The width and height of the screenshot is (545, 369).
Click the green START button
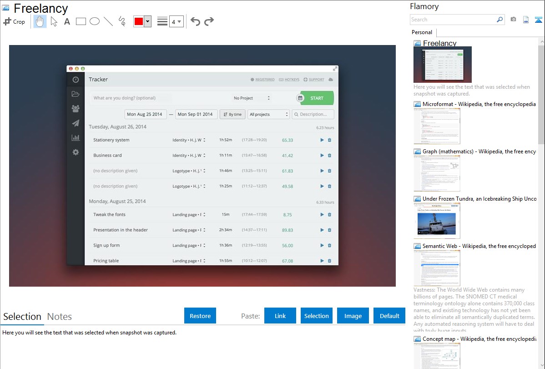pyautogui.click(x=317, y=98)
